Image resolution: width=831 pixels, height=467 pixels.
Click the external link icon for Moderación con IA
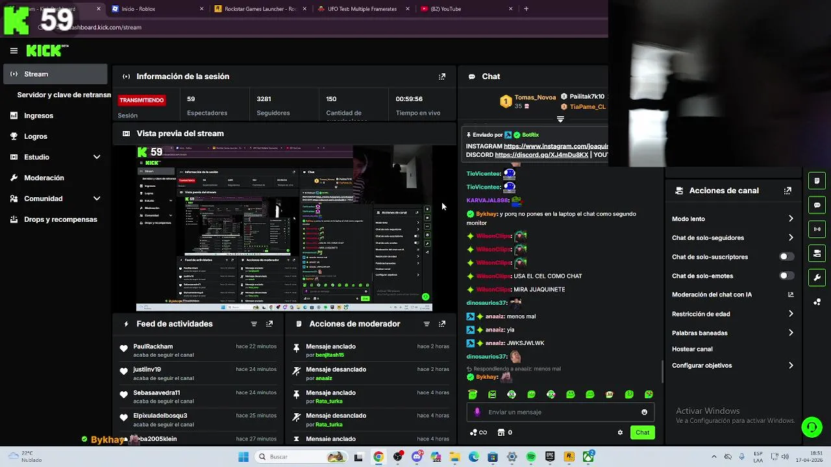tap(791, 294)
